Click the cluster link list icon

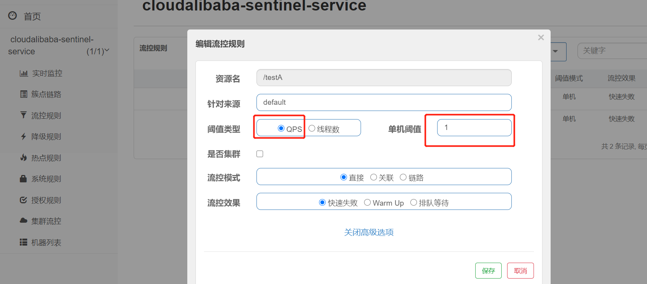coord(24,94)
